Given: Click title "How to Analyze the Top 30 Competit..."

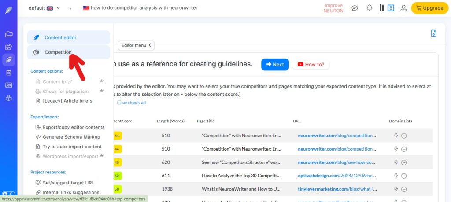Looking at the screenshot, I should (x=241, y=176).
